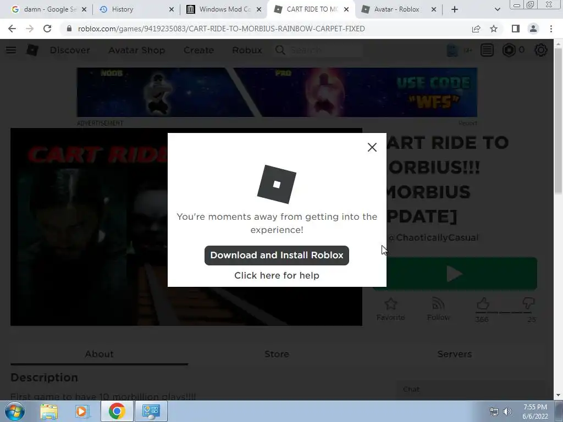Follow this experience
This screenshot has height=422, width=563.
(438, 309)
